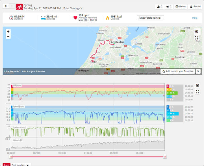Click the 01:59:44 duration value
Image resolution: width=204 pixels, height=166 pixels.
[x=19, y=16]
